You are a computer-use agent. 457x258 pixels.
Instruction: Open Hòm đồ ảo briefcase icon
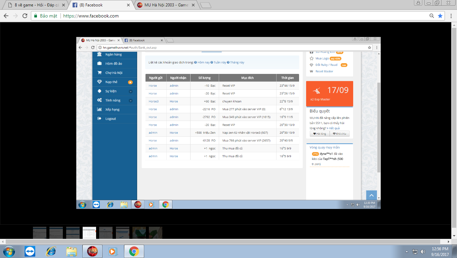click(x=99, y=63)
